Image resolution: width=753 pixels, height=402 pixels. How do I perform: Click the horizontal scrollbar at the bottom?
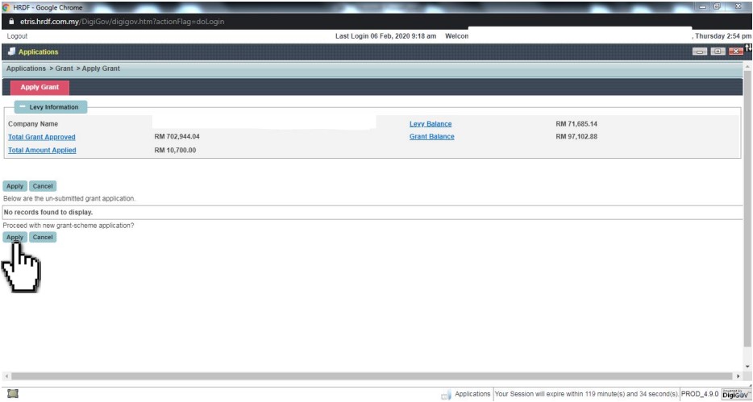pyautogui.click(x=371, y=375)
